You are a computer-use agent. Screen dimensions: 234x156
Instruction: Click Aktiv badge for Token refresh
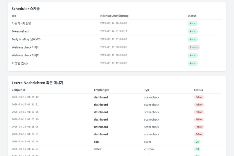193,31
